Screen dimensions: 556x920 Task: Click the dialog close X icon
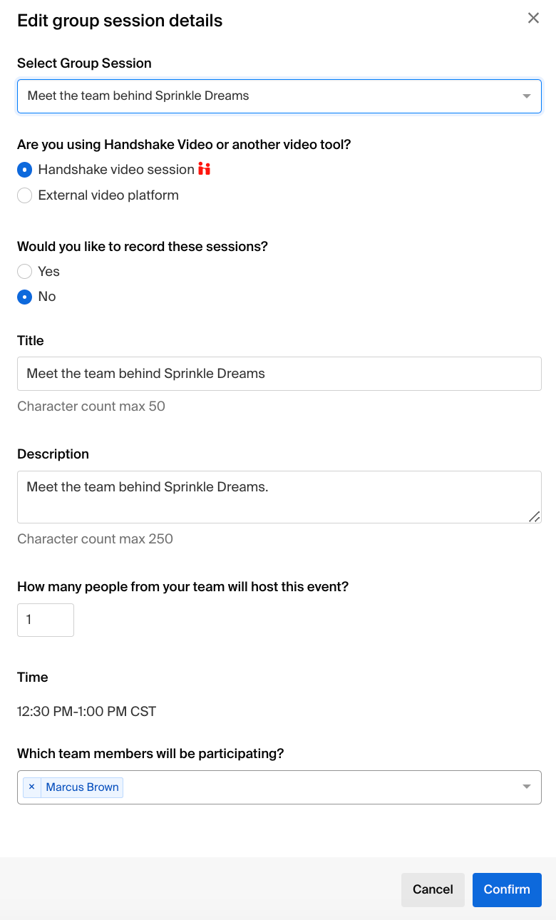(x=533, y=18)
